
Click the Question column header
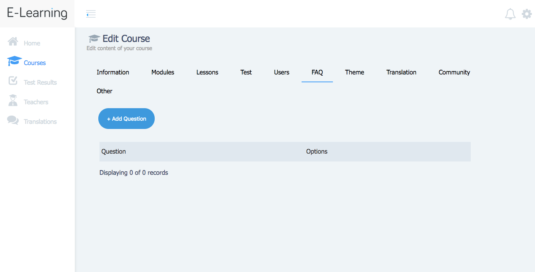(114, 151)
